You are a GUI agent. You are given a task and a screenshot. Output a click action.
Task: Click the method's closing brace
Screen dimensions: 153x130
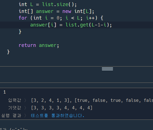8,52
